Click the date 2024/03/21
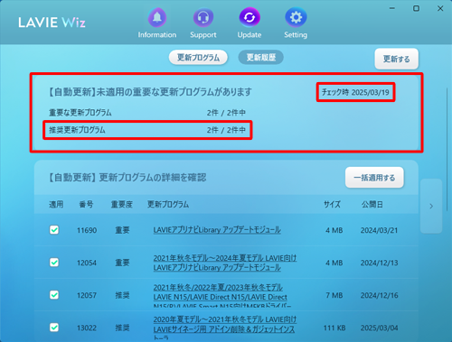Viewport: 452px width, 342px height. 380,230
